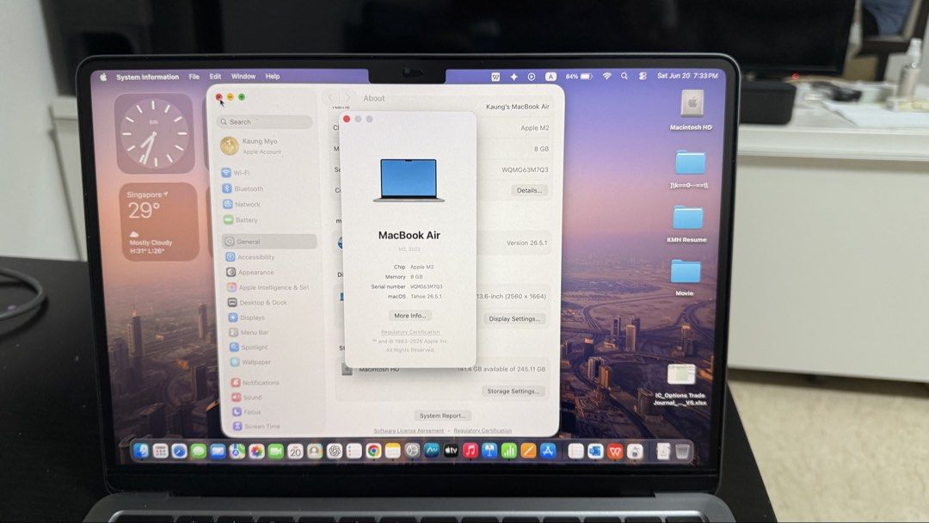Open the Mail app in Dock

coord(218,452)
